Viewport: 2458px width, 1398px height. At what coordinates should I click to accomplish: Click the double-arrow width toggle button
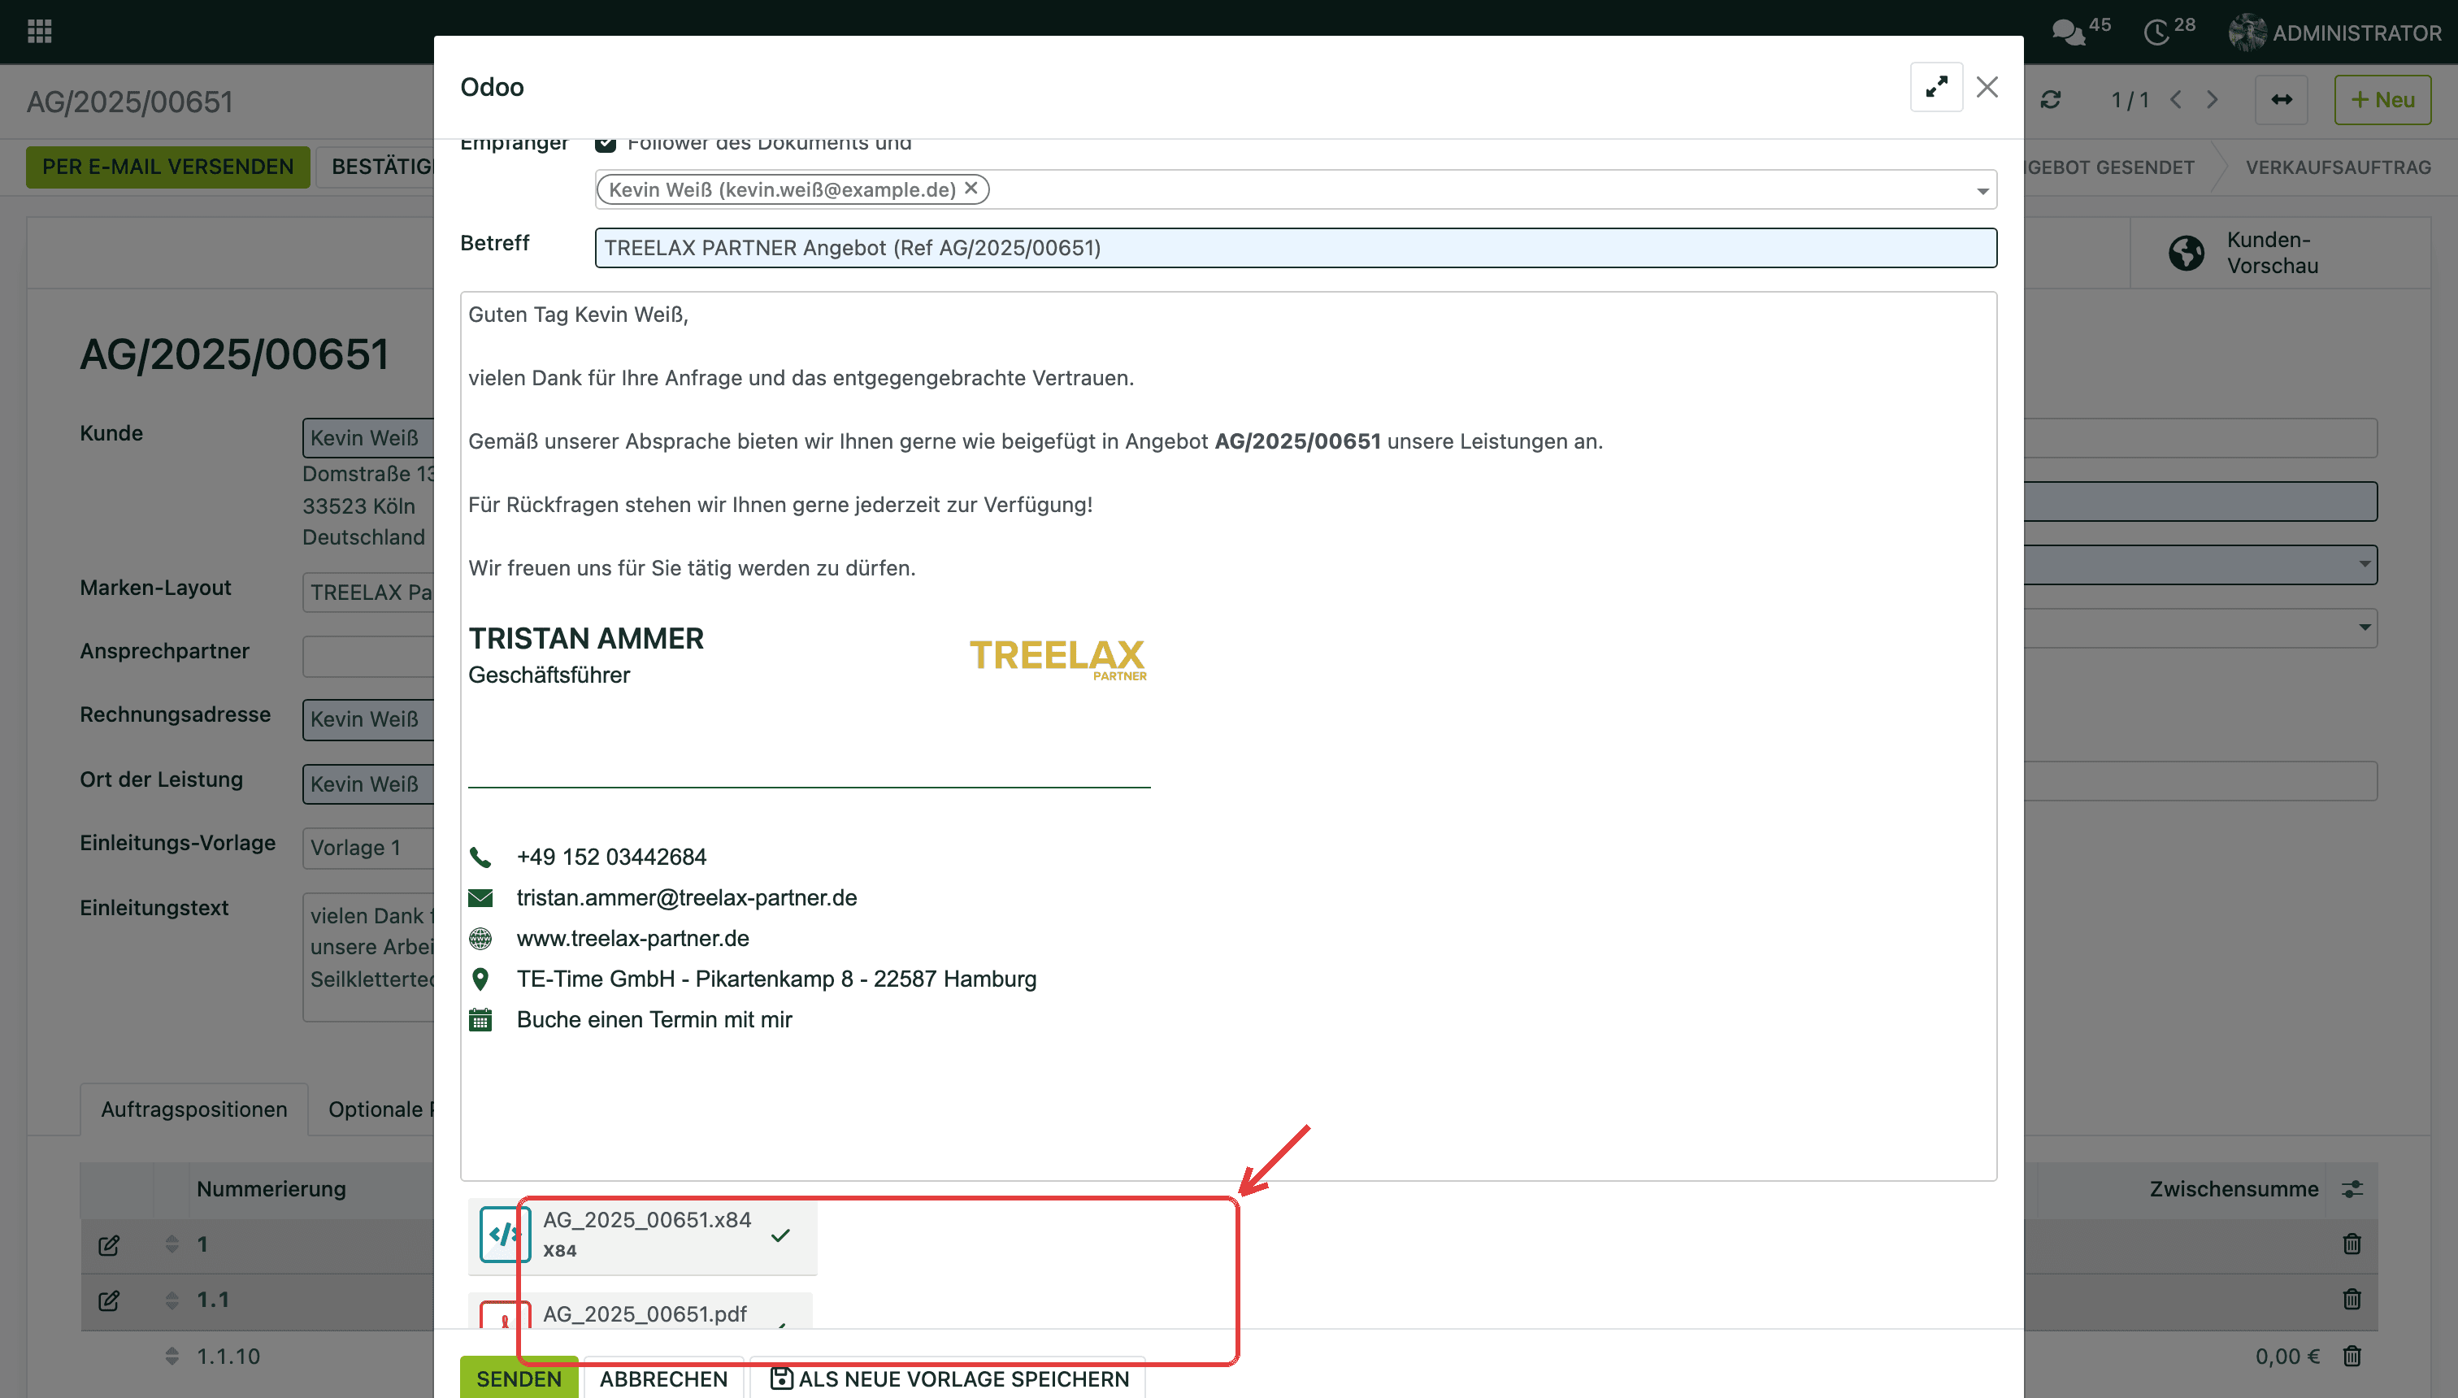(x=2282, y=100)
